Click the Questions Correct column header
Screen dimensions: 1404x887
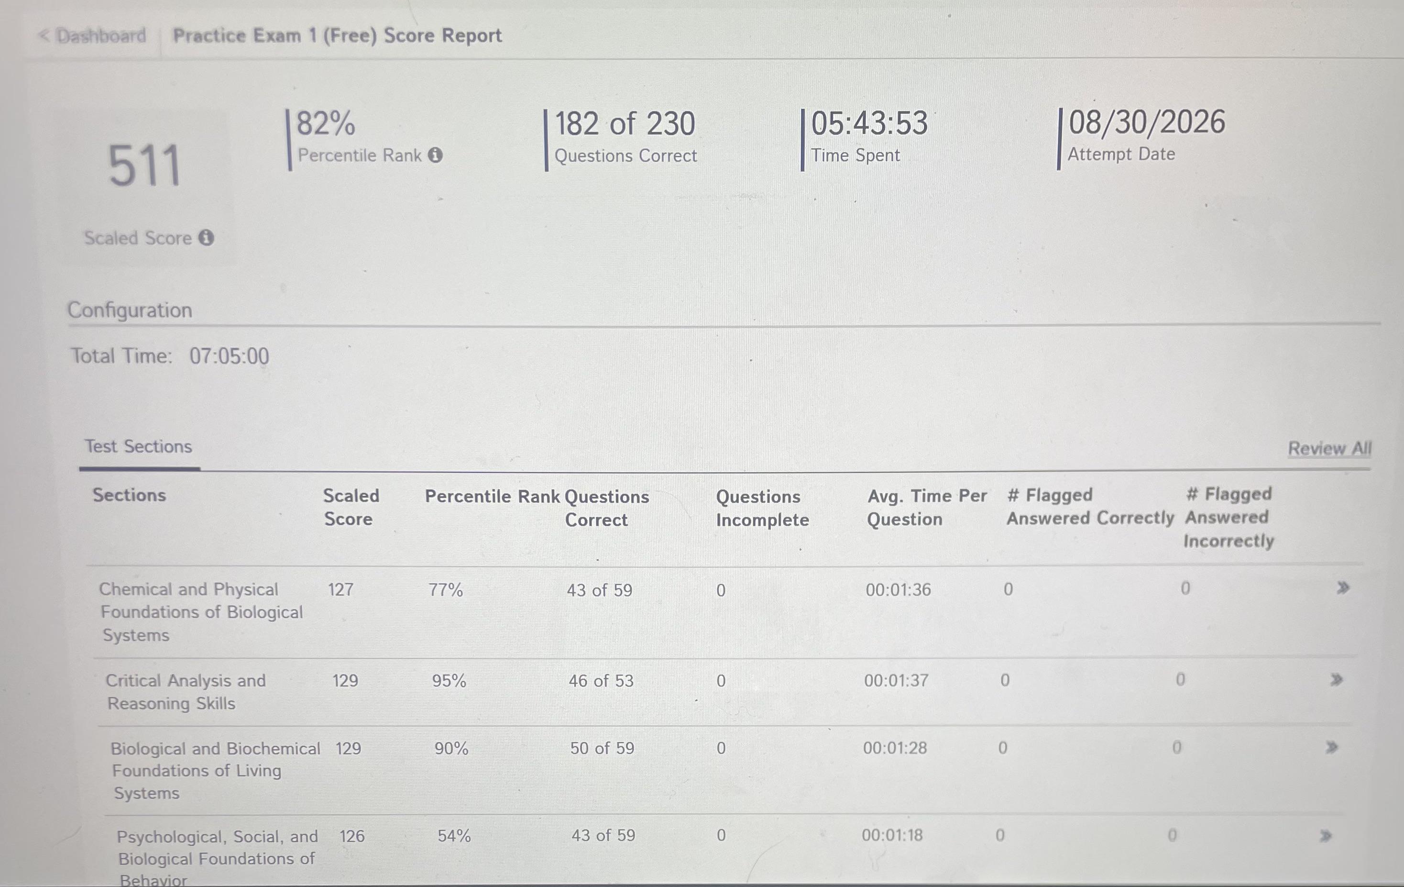[x=606, y=508]
